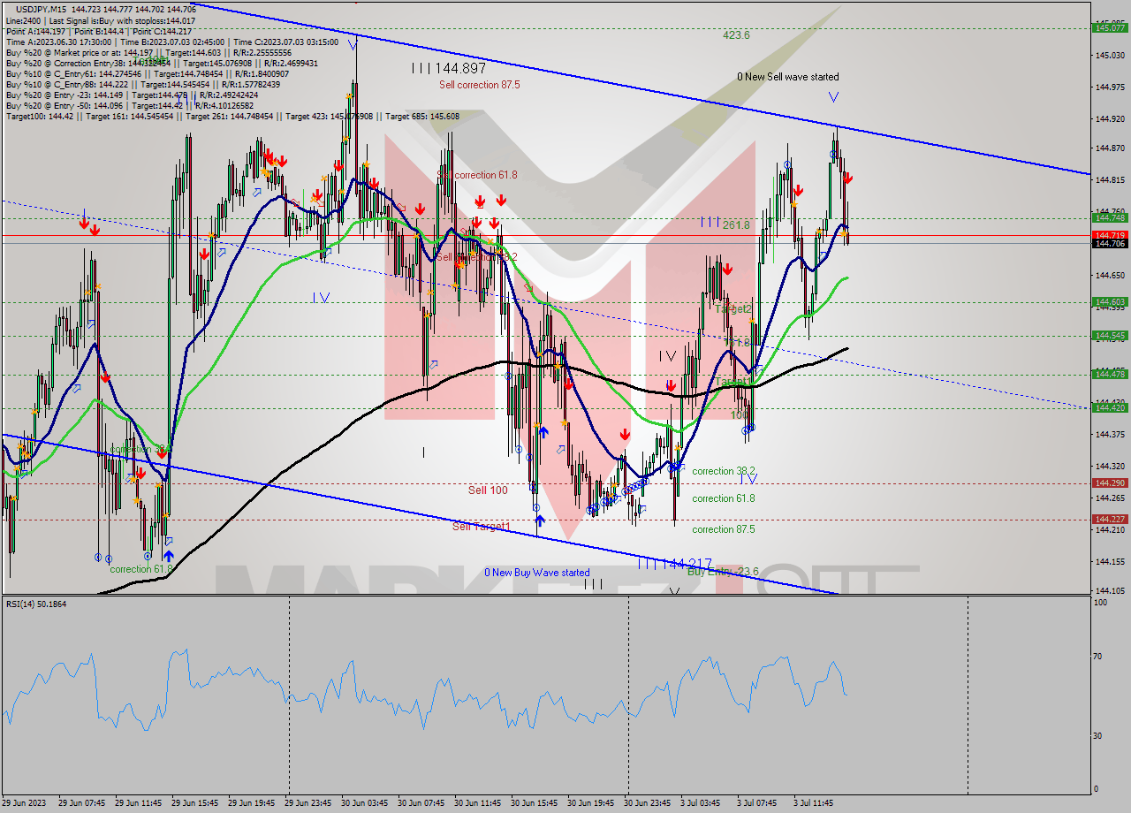
Task: Click 'correction 61.8' between correction 38.2 and 87.5
Action: coord(723,498)
